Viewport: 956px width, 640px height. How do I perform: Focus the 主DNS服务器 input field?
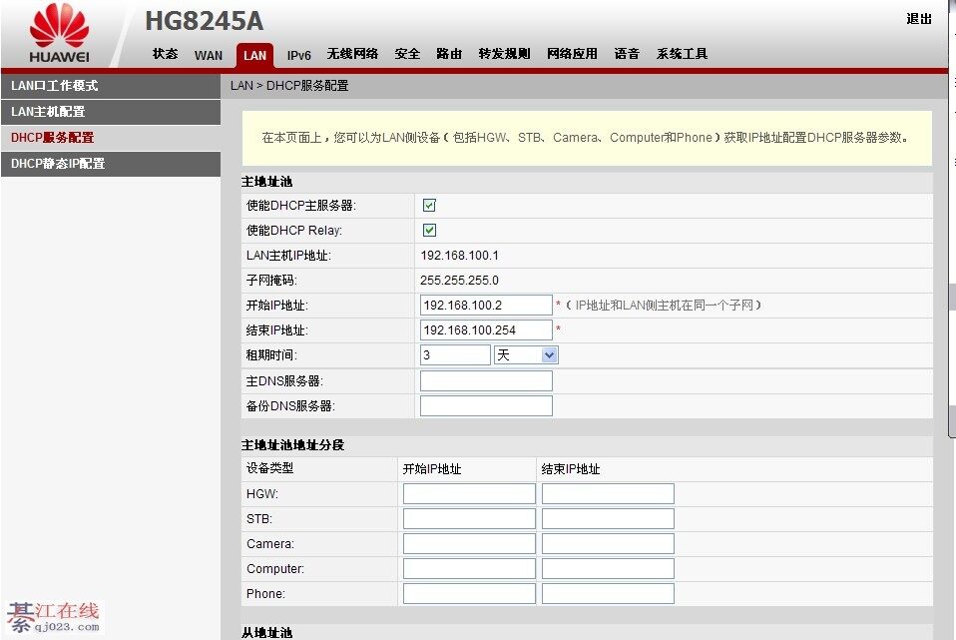click(486, 381)
